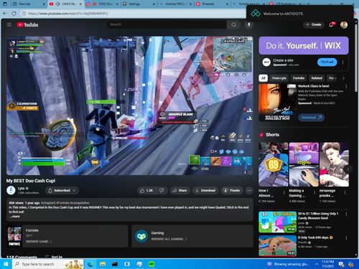Open the '69' crown short thumbnail
359x269 pixels.
click(274, 164)
